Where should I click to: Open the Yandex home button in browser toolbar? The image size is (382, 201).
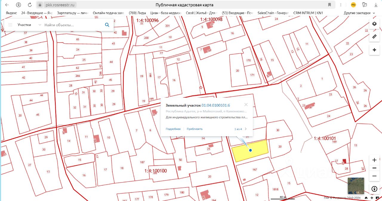point(19,5)
